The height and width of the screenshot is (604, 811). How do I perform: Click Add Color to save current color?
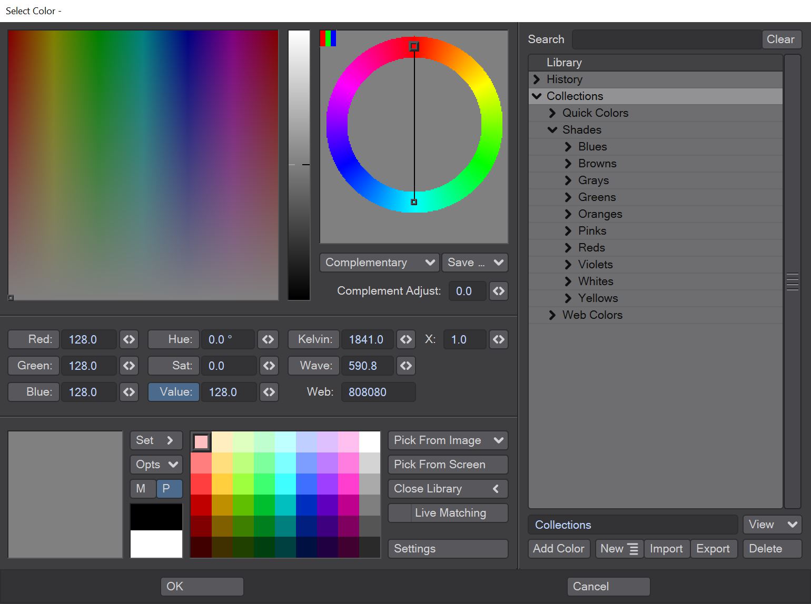point(558,548)
